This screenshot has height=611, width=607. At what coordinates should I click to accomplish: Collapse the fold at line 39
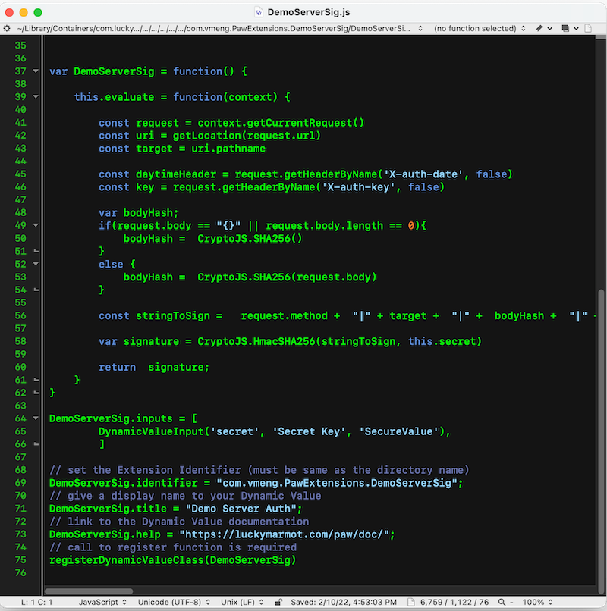[36, 96]
